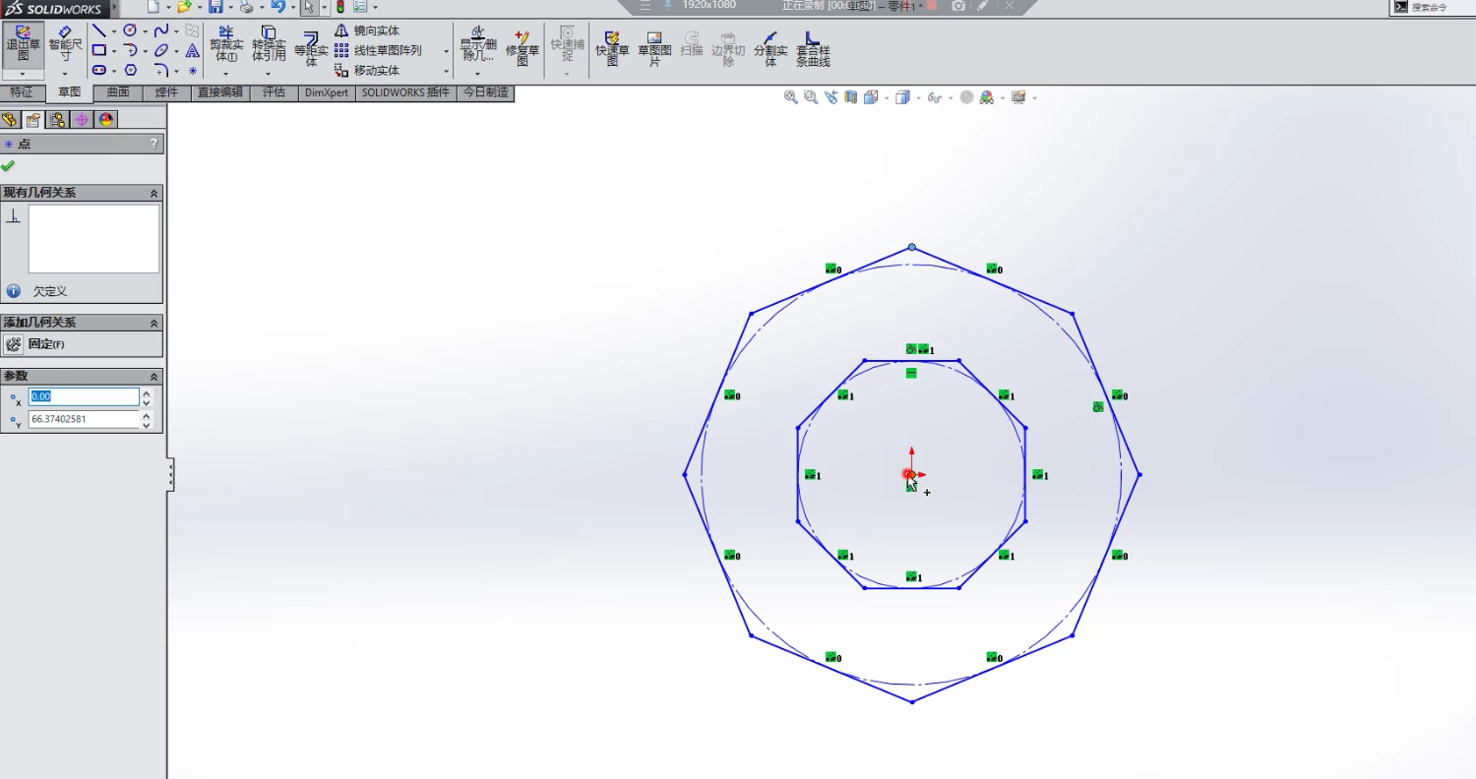Viewport: 1476px width, 779px height.
Task: Accept the point with the green checkmark
Action: coord(9,165)
